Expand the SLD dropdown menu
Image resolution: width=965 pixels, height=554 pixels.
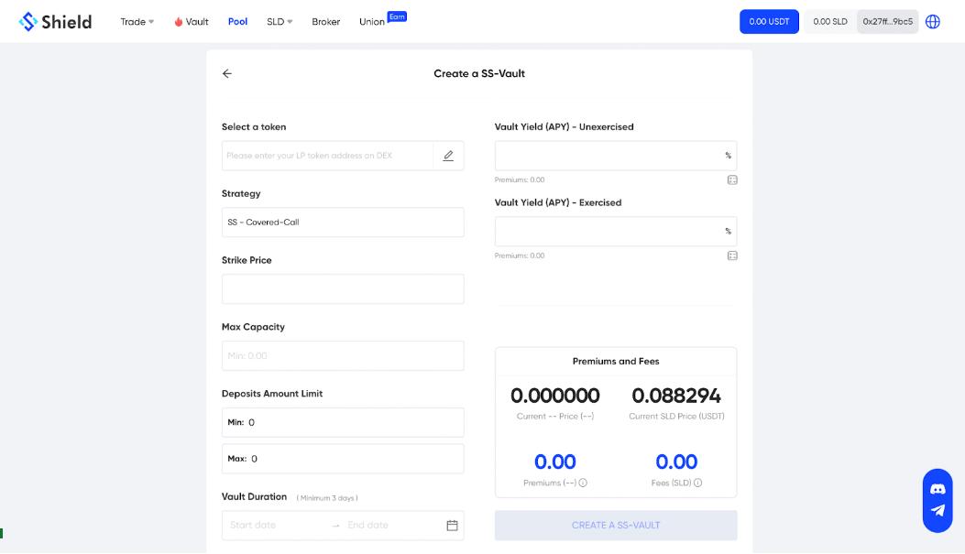click(x=280, y=22)
